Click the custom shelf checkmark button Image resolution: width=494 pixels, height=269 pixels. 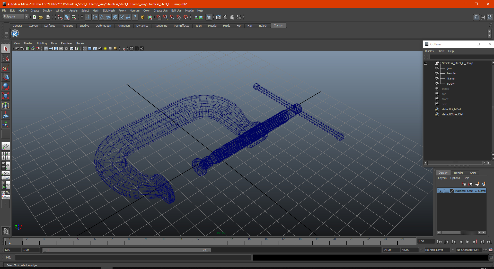15,34
